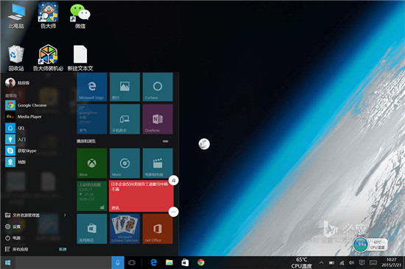Screen dimensions: 405x269
Task: Click the Cortana microphone icon
Action: [118, 262]
